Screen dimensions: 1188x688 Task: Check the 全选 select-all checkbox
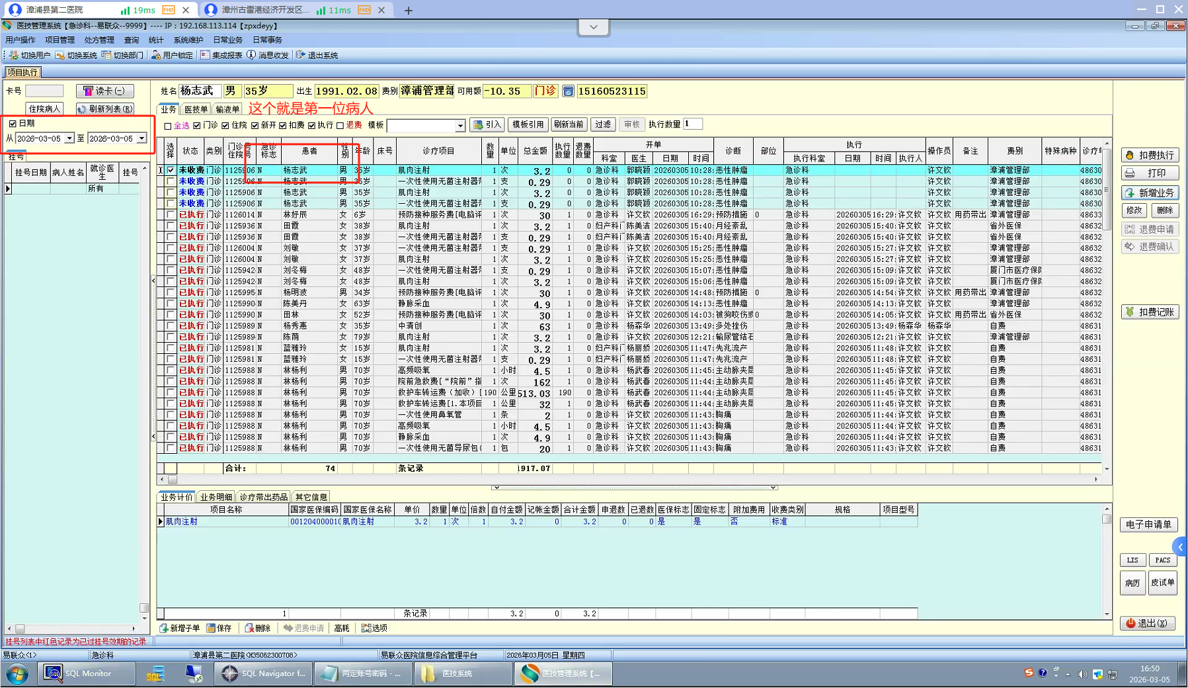pos(168,126)
